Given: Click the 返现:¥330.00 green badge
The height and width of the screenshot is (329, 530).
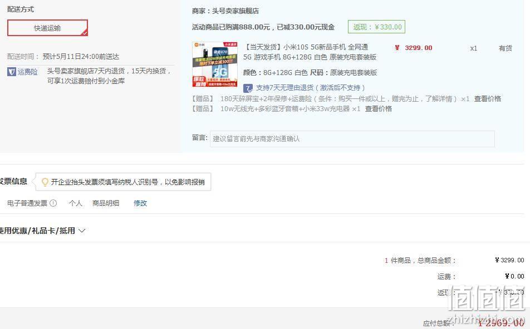Looking at the screenshot, I should pos(376,27).
